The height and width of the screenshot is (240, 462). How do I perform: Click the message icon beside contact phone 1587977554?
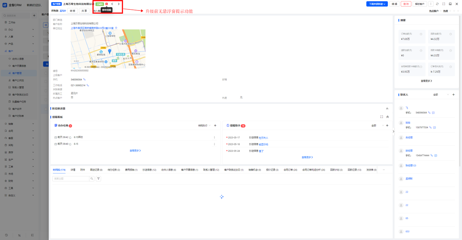(433, 128)
